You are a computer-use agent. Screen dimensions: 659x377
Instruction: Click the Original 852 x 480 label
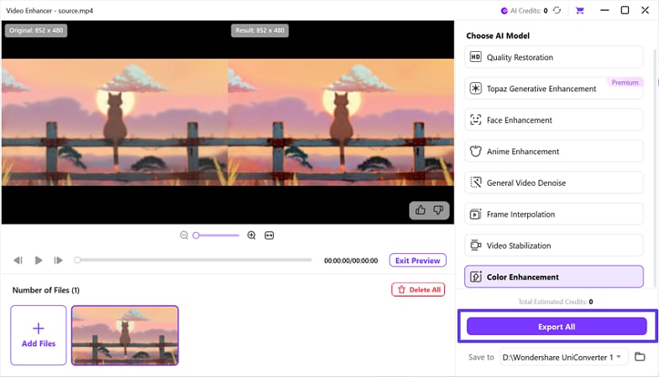tap(36, 30)
